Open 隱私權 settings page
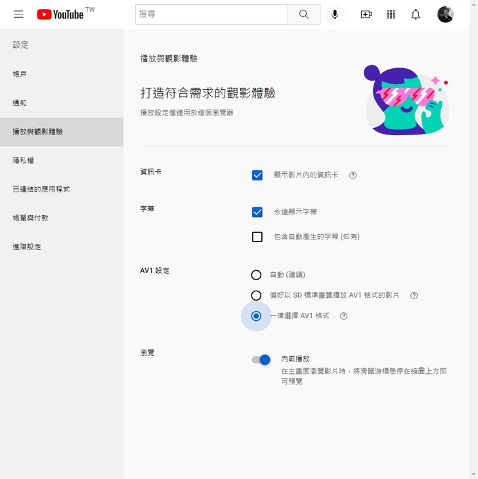The image size is (478, 479). [62, 160]
